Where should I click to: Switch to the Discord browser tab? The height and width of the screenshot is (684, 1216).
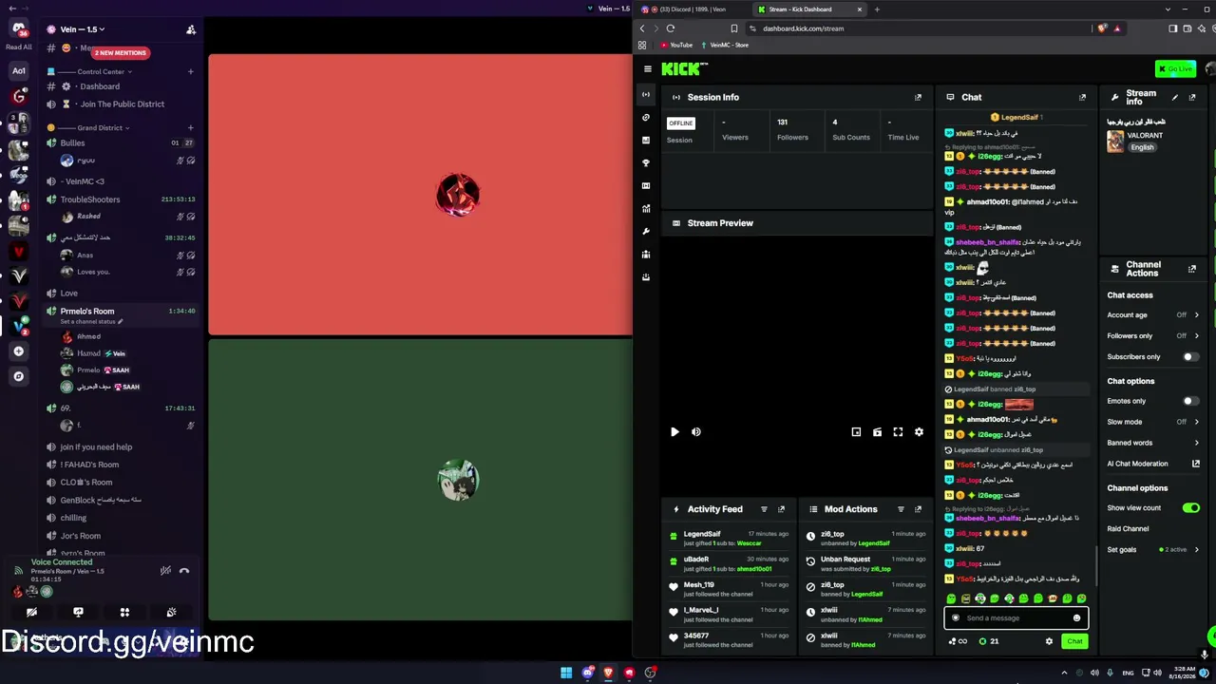click(692, 9)
